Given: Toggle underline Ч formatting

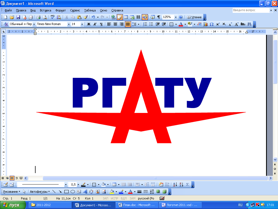Looking at the screenshot, I should 101,24.
